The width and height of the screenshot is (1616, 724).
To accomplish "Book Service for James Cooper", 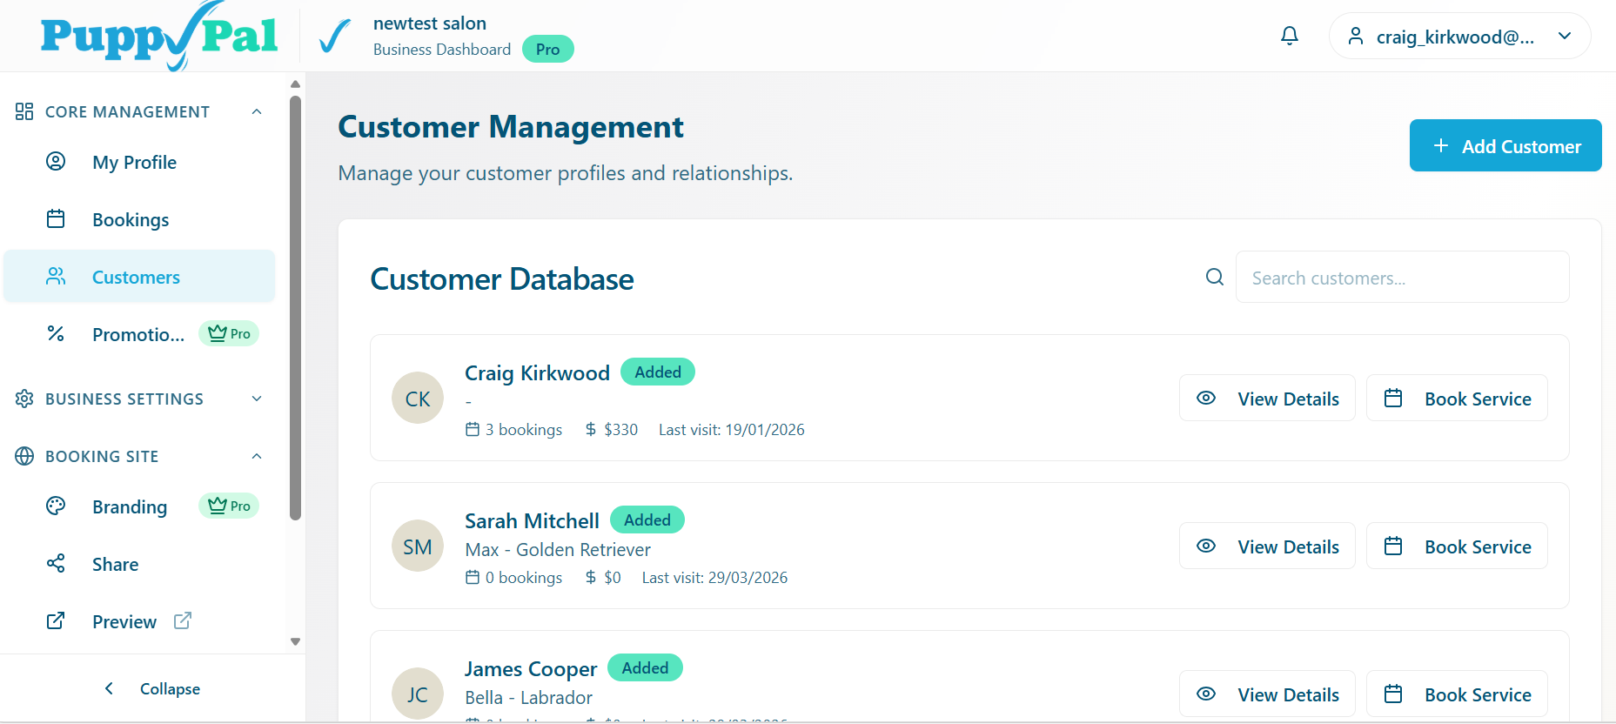I will pos(1457,694).
